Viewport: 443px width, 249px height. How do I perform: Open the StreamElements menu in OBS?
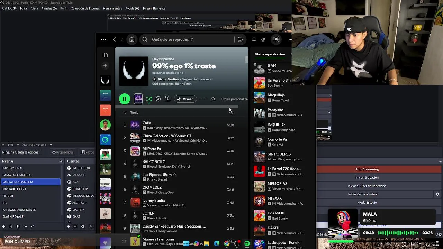tap(154, 8)
